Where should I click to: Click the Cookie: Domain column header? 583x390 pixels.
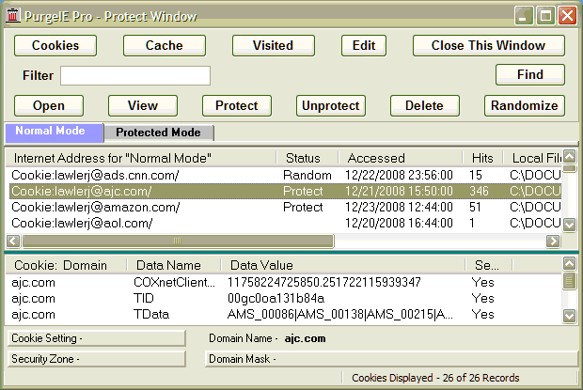(66, 265)
